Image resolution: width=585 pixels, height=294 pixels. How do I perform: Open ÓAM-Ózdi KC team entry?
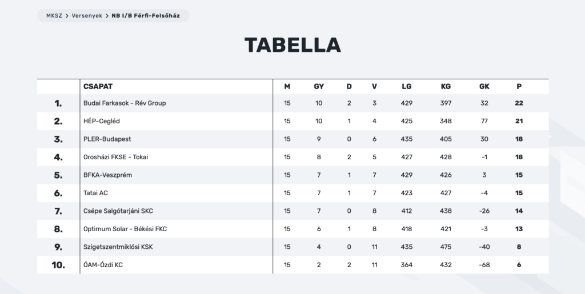coord(103,265)
